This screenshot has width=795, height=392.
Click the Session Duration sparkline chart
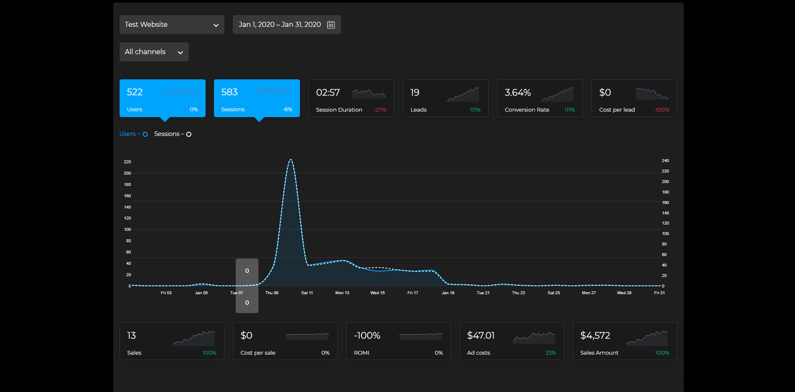coord(368,94)
